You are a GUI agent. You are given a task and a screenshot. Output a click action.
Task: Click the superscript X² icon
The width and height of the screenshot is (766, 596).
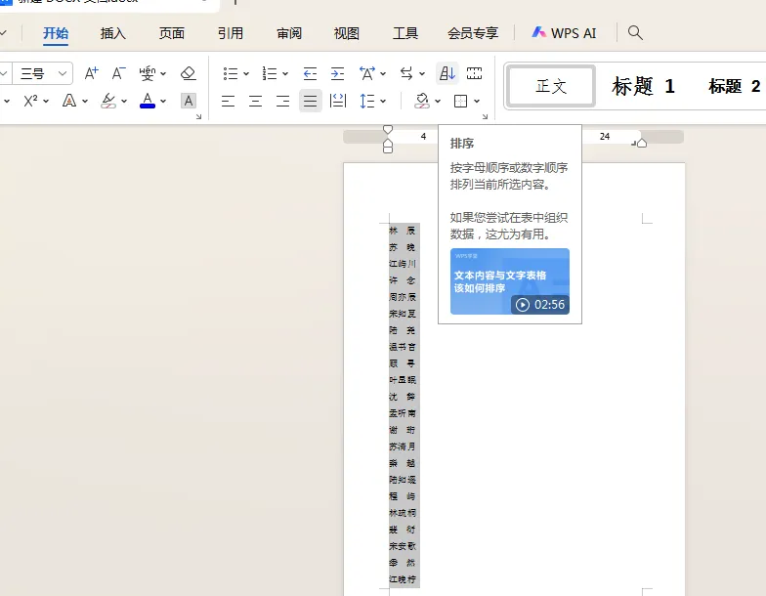click(30, 102)
